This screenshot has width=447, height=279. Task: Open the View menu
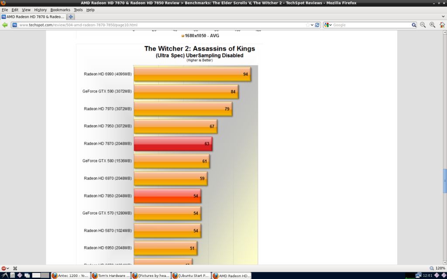26,10
